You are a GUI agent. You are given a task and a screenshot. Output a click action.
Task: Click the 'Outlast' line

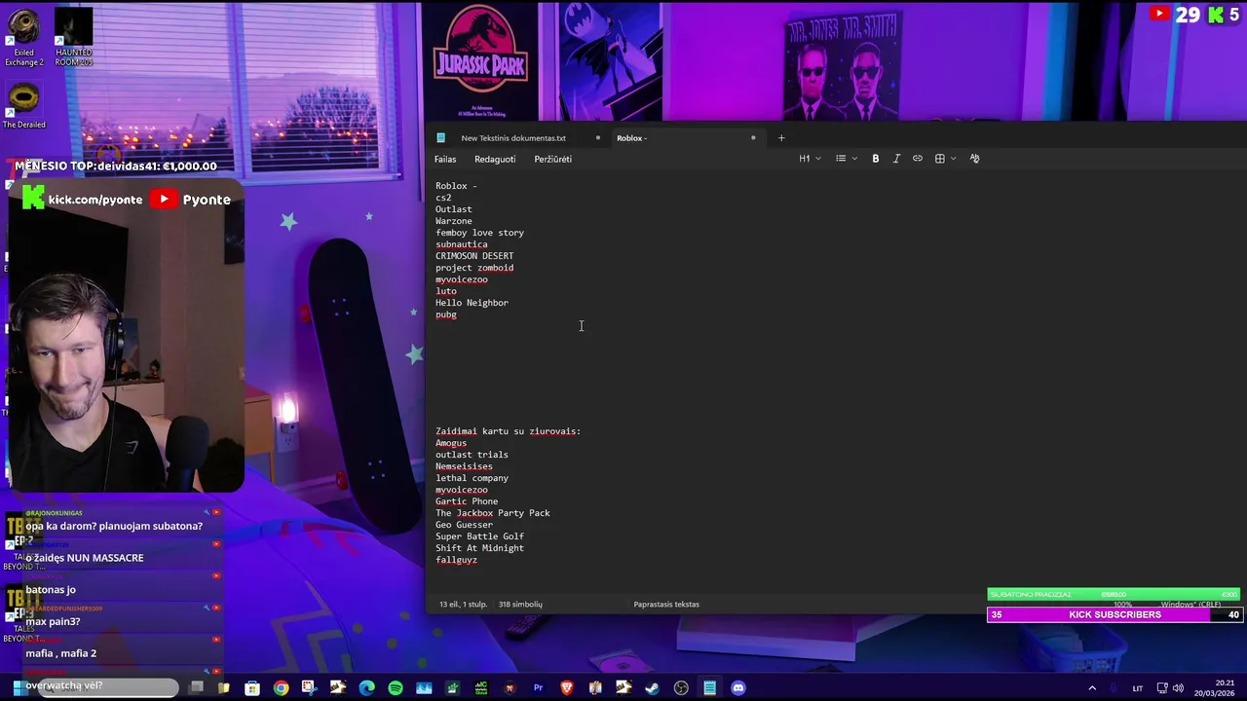[454, 209]
